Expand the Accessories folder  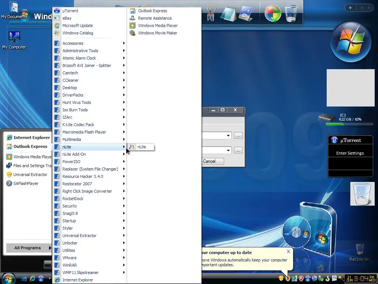89,43
